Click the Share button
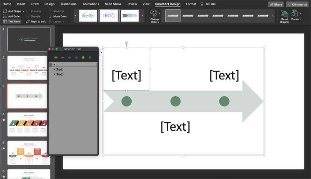 click(276, 4)
